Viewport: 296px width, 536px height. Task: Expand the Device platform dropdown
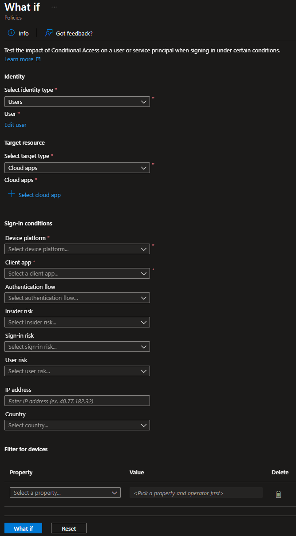(x=77, y=249)
